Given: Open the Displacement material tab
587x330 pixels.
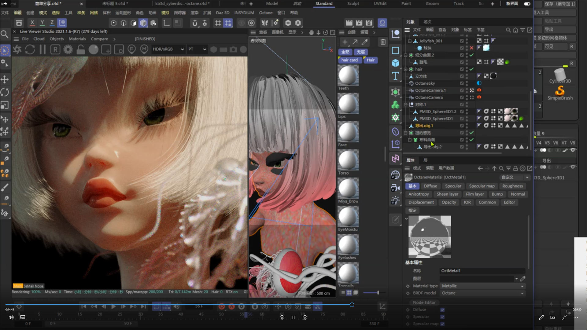Looking at the screenshot, I should [421, 202].
